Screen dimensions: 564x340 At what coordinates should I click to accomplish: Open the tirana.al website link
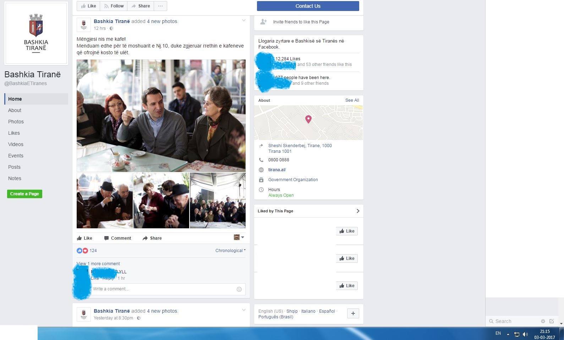(277, 170)
